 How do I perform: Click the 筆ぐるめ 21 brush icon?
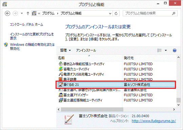pyautogui.click(x=61, y=84)
